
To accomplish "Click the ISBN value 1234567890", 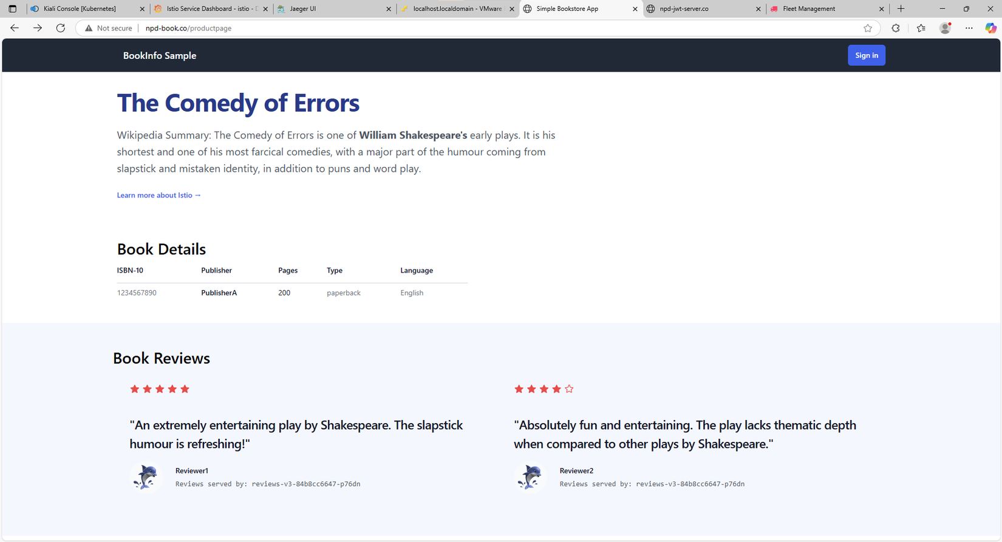I will (x=137, y=293).
